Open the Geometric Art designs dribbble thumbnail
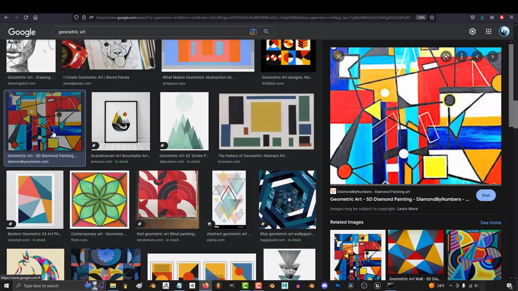 (288, 56)
